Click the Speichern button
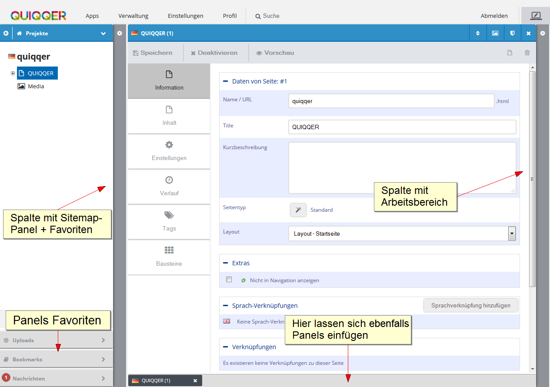Viewport: 550px width, 387px height. tap(152, 53)
